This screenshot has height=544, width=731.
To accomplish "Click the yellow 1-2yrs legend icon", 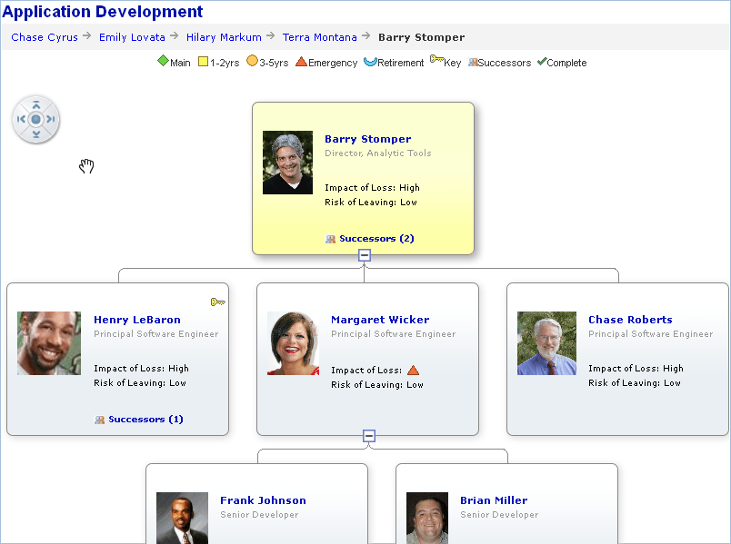I will 202,63.
